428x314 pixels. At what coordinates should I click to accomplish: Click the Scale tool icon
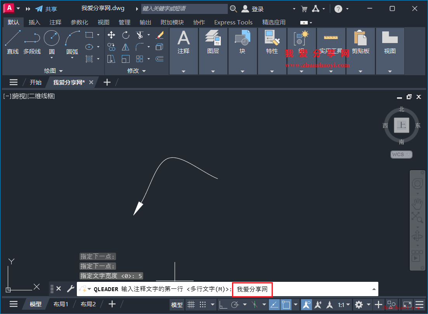[126, 59]
